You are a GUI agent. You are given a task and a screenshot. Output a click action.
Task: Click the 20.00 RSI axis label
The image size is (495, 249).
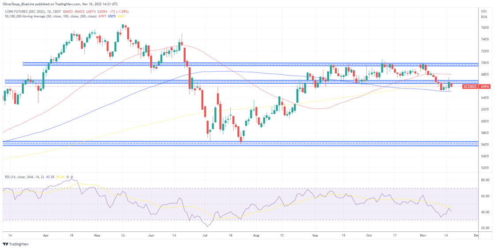[x=485, y=228]
